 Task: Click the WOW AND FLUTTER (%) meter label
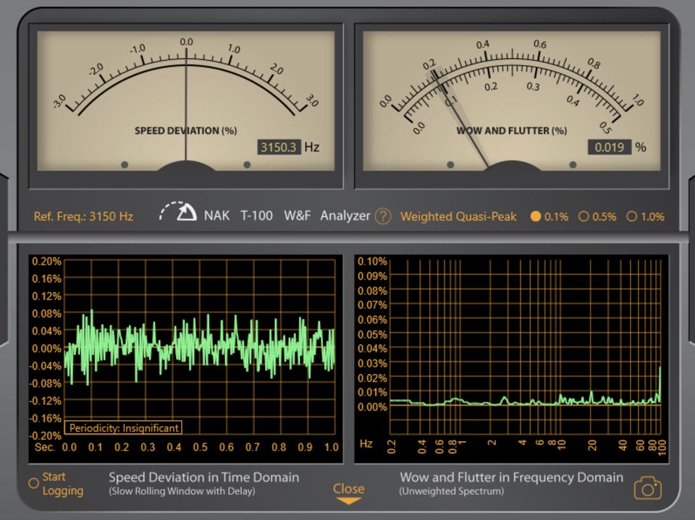(x=512, y=131)
